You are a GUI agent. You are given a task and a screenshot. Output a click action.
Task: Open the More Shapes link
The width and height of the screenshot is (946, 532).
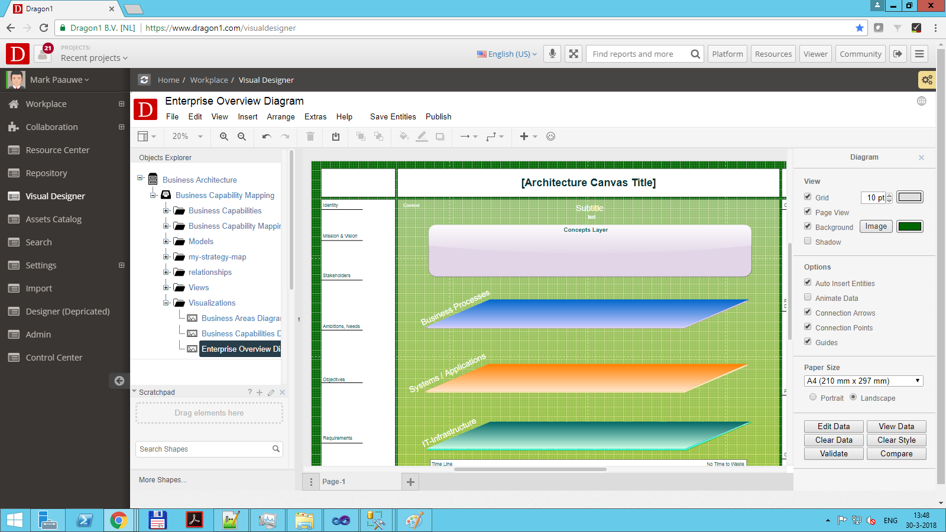(x=163, y=480)
